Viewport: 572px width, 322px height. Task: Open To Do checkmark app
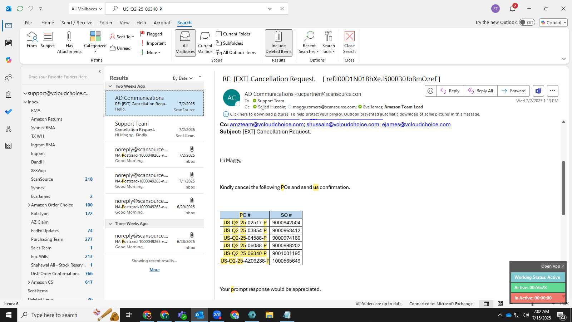[9, 112]
